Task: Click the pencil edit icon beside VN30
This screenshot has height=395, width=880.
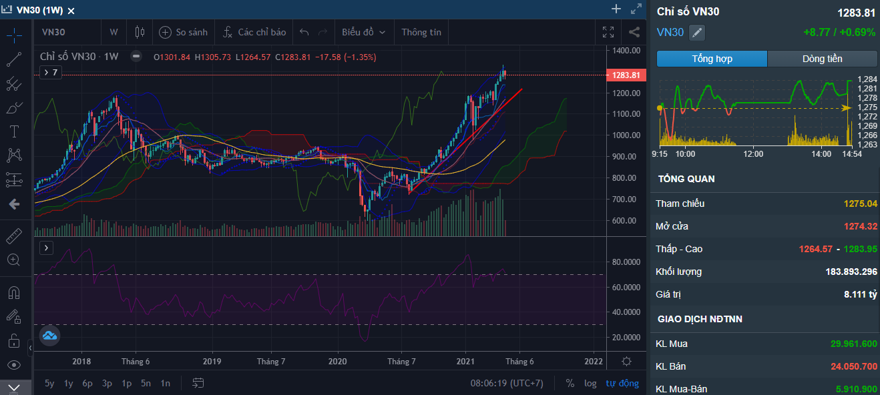Action: tap(697, 32)
